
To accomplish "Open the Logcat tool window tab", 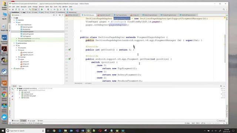I will point(31,121).
